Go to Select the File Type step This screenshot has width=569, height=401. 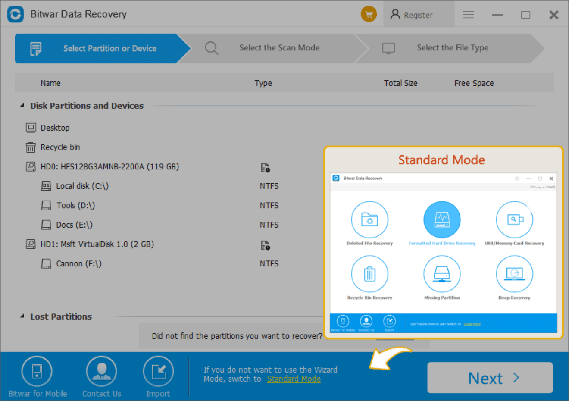(x=452, y=48)
